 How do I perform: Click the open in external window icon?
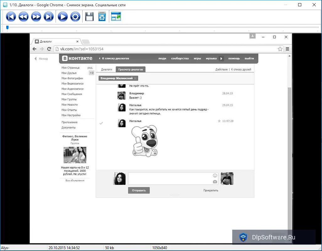coord(116,16)
